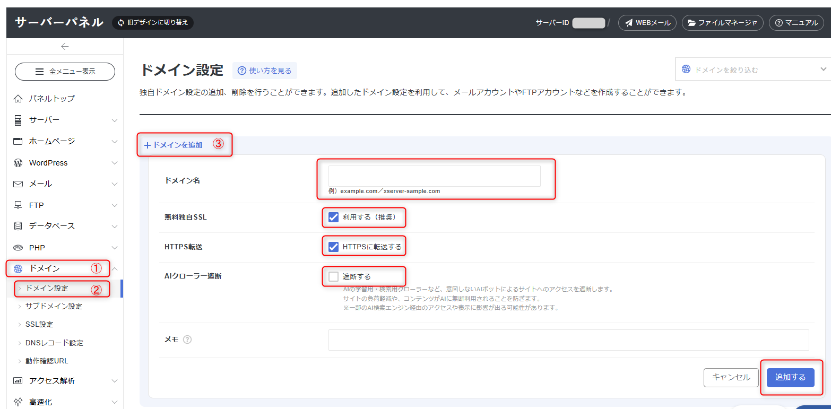Select DNSレコード設定 from the sidebar
Image resolution: width=831 pixels, height=409 pixels.
[x=54, y=343]
